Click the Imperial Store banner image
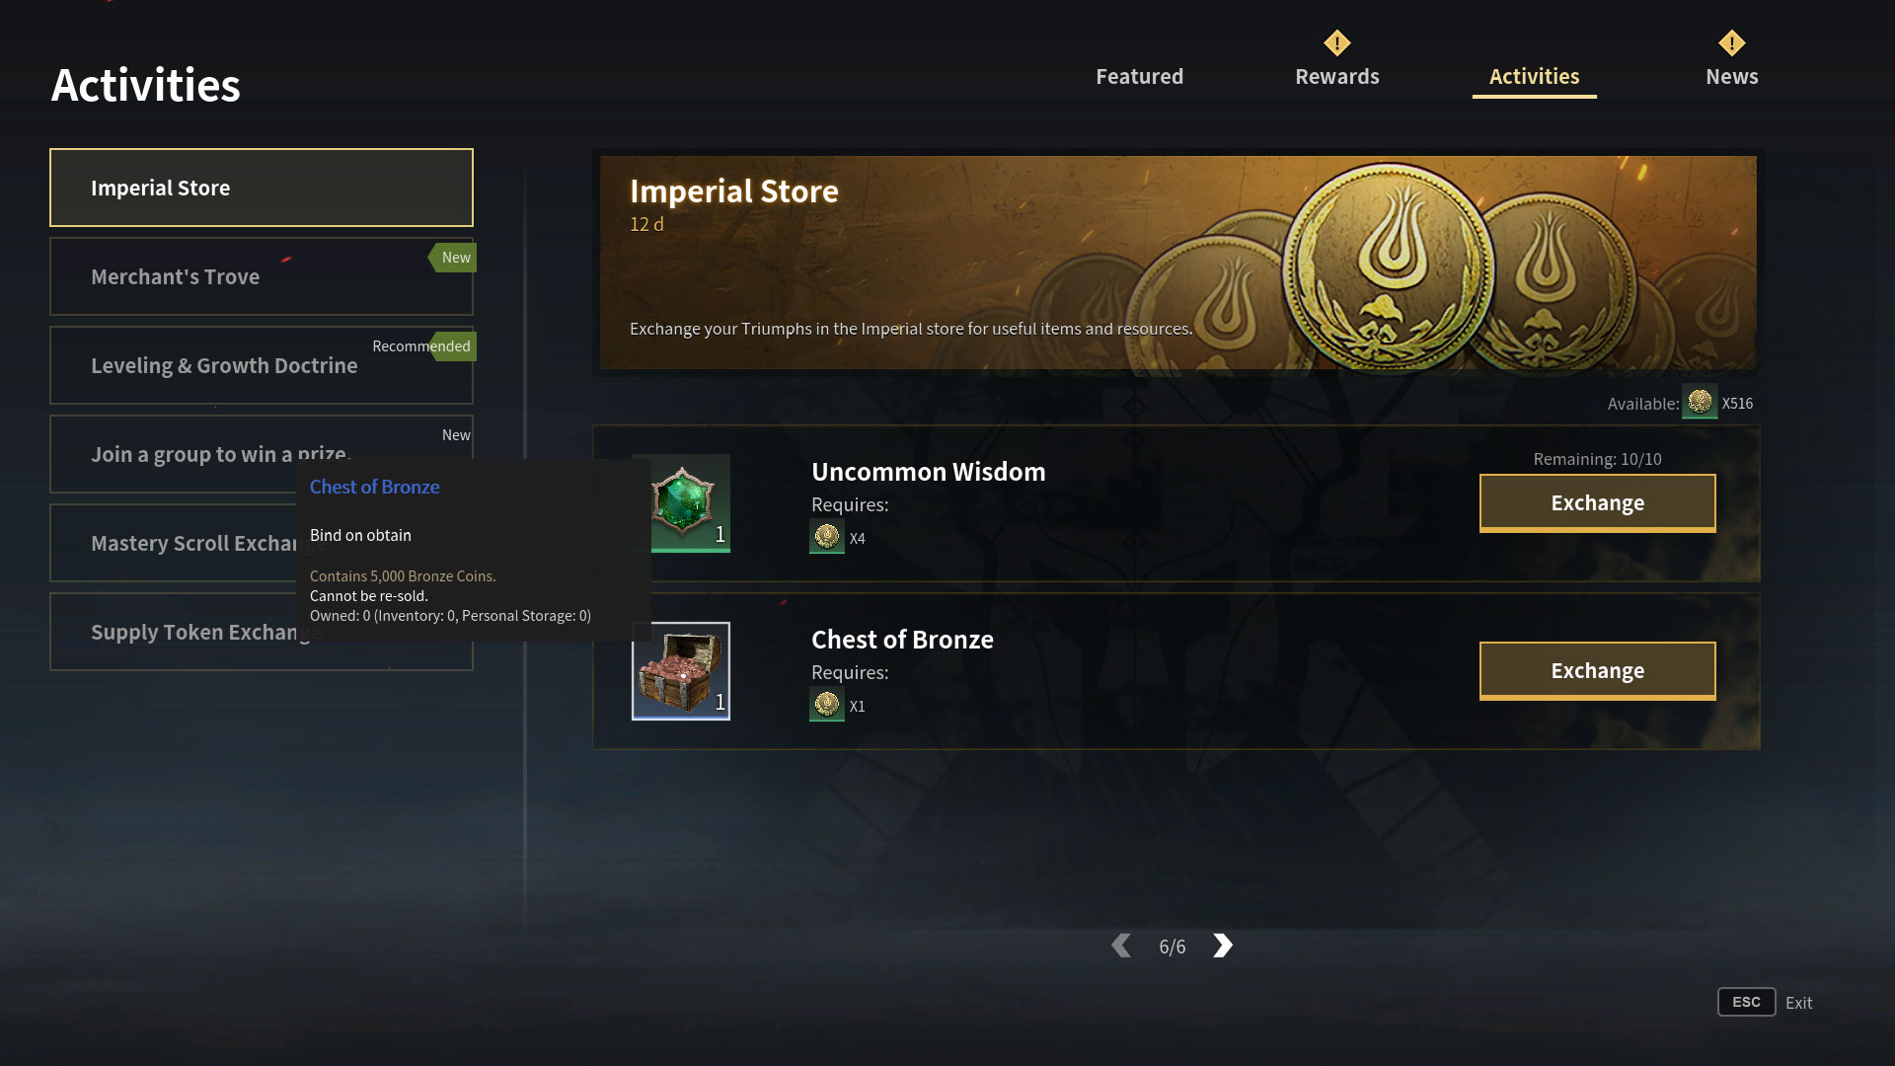The width and height of the screenshot is (1895, 1066). click(x=1178, y=263)
